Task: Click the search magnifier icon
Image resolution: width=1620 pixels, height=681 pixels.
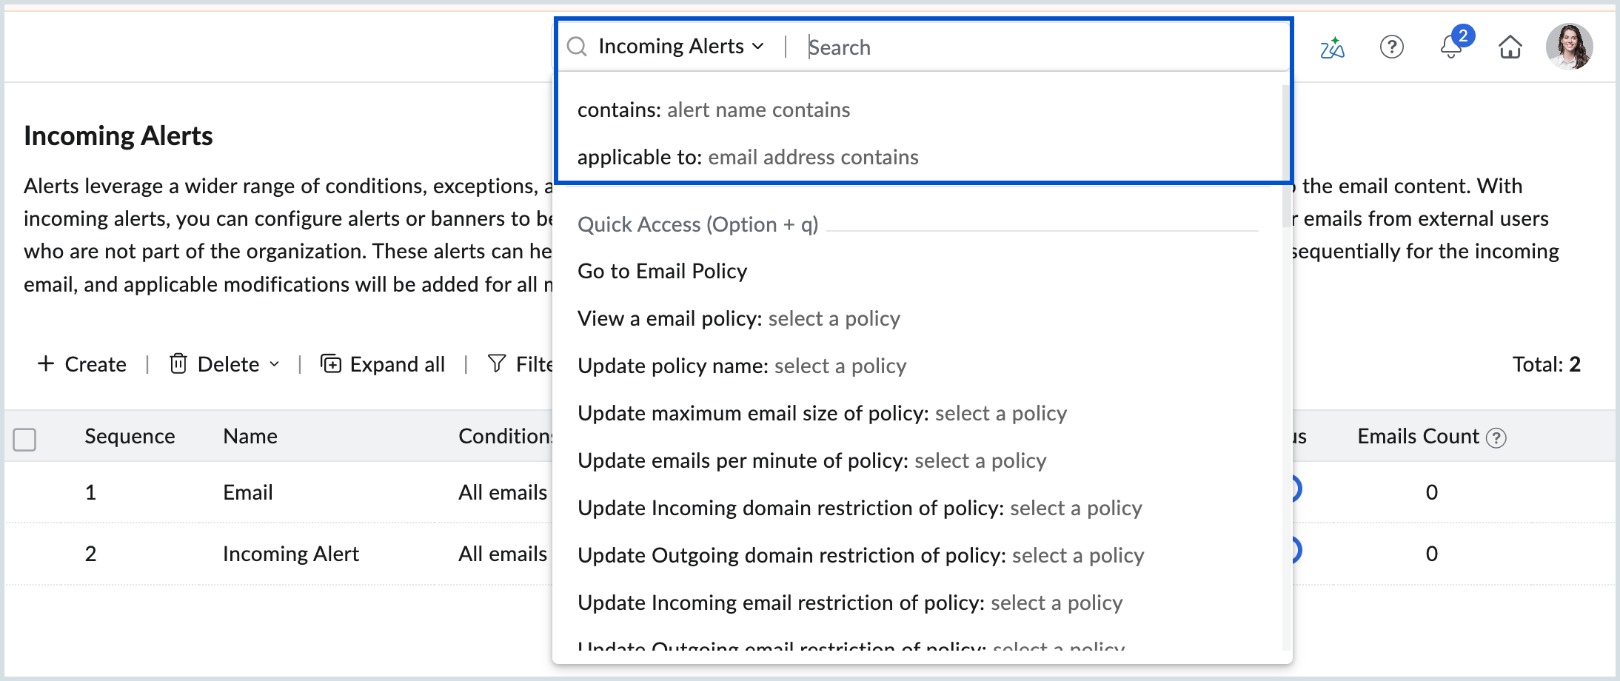Action: pyautogui.click(x=577, y=46)
